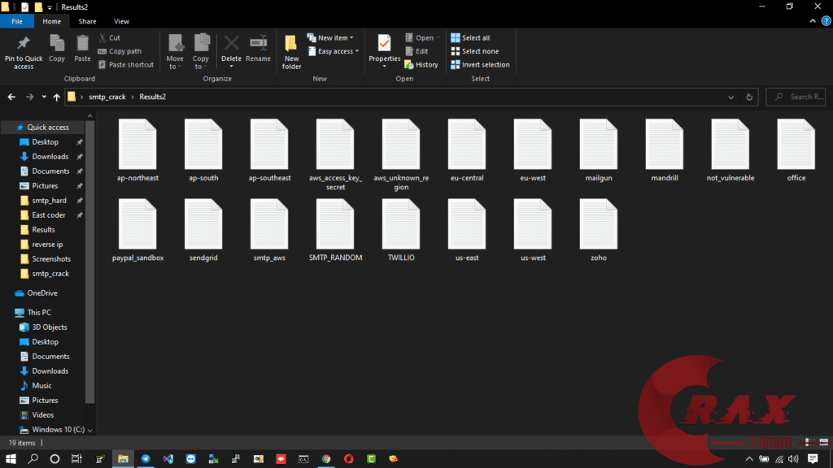Screen dimensions: 833x468
Task: Open address bar history dropdown
Action: click(x=731, y=97)
